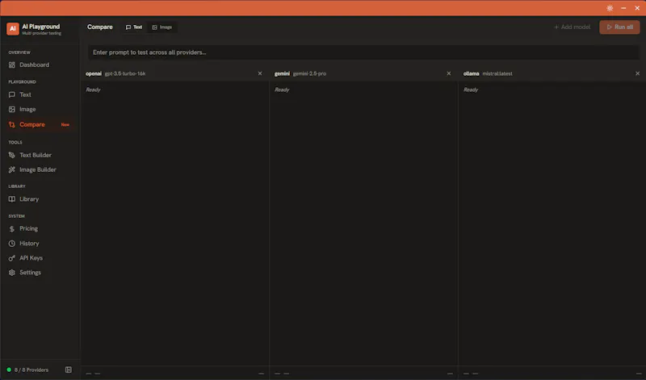The width and height of the screenshot is (646, 380).
Task: Click the AI Playground logo icon
Action: coord(13,29)
